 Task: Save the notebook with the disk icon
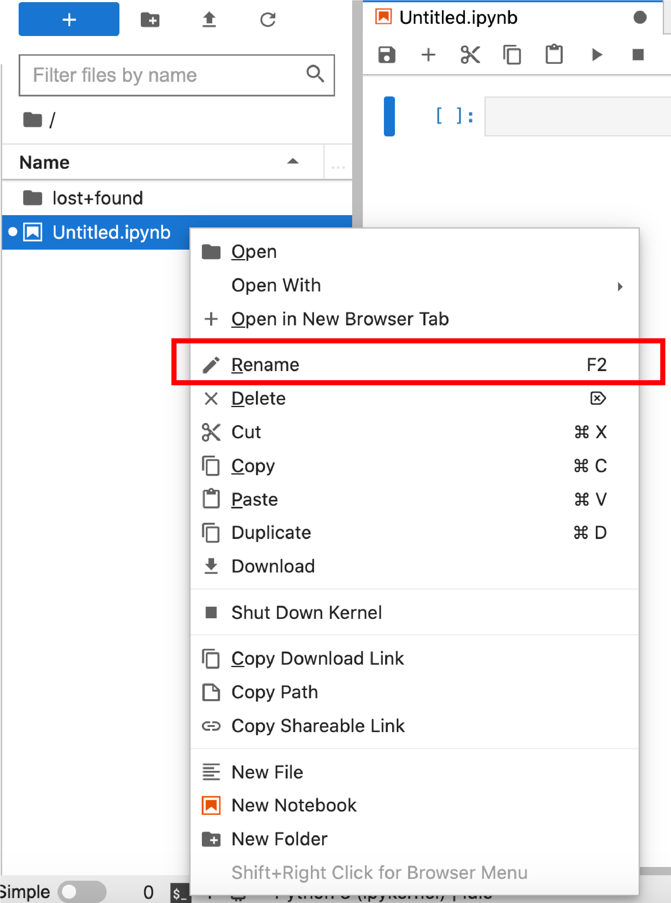click(x=387, y=54)
